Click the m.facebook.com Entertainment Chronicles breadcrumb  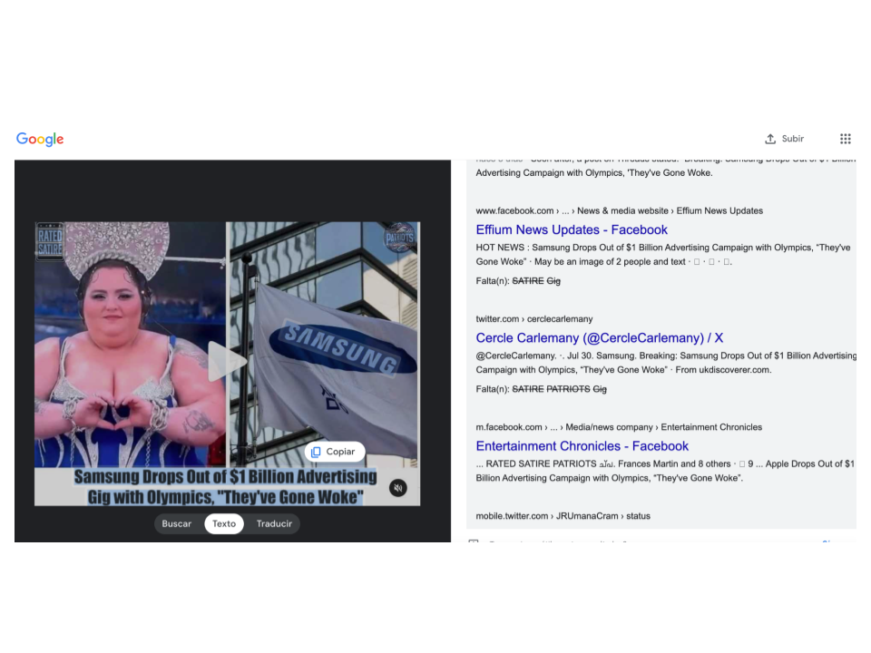pyautogui.click(x=619, y=427)
